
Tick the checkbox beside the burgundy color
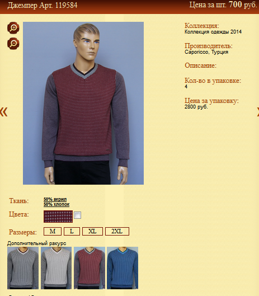(x=78, y=215)
